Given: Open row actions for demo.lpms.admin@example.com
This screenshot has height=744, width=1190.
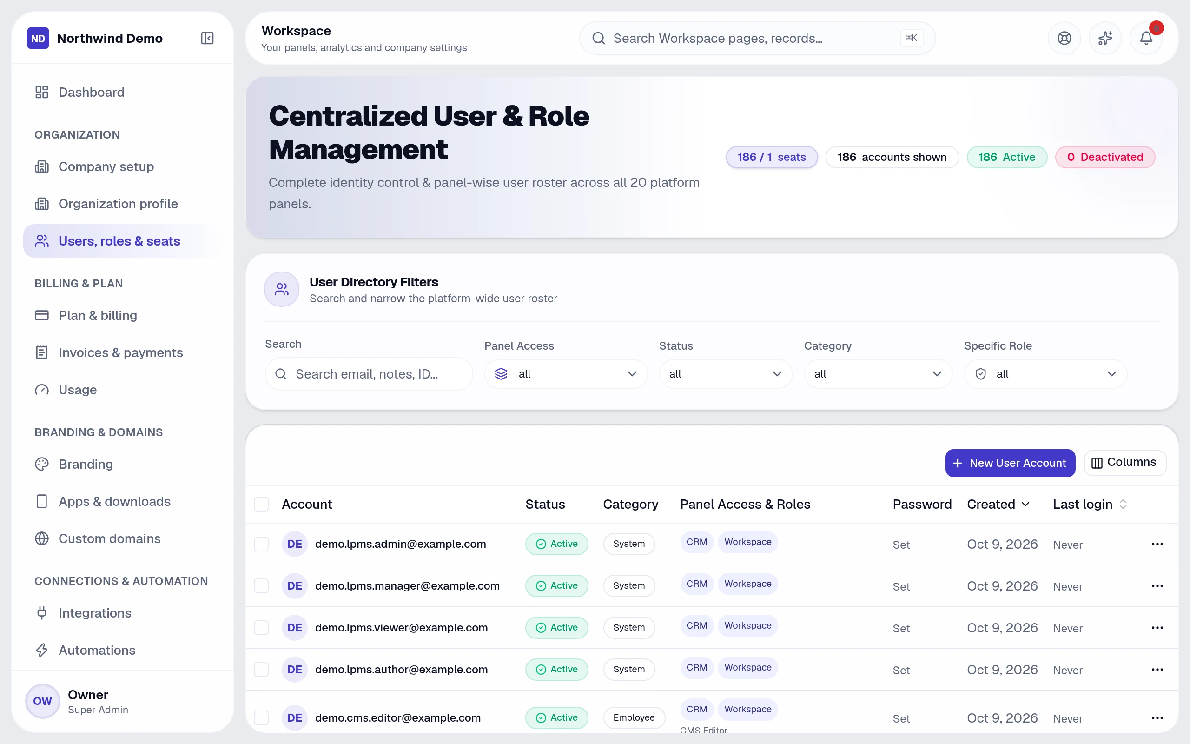Looking at the screenshot, I should pyautogui.click(x=1157, y=544).
